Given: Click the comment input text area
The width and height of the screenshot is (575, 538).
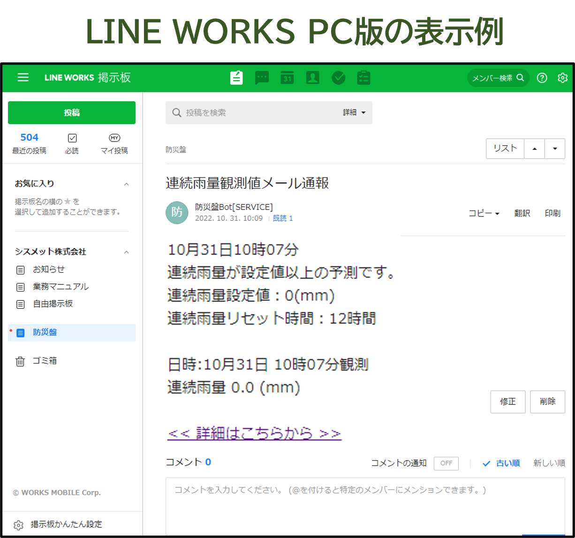Looking at the screenshot, I should pyautogui.click(x=365, y=505).
